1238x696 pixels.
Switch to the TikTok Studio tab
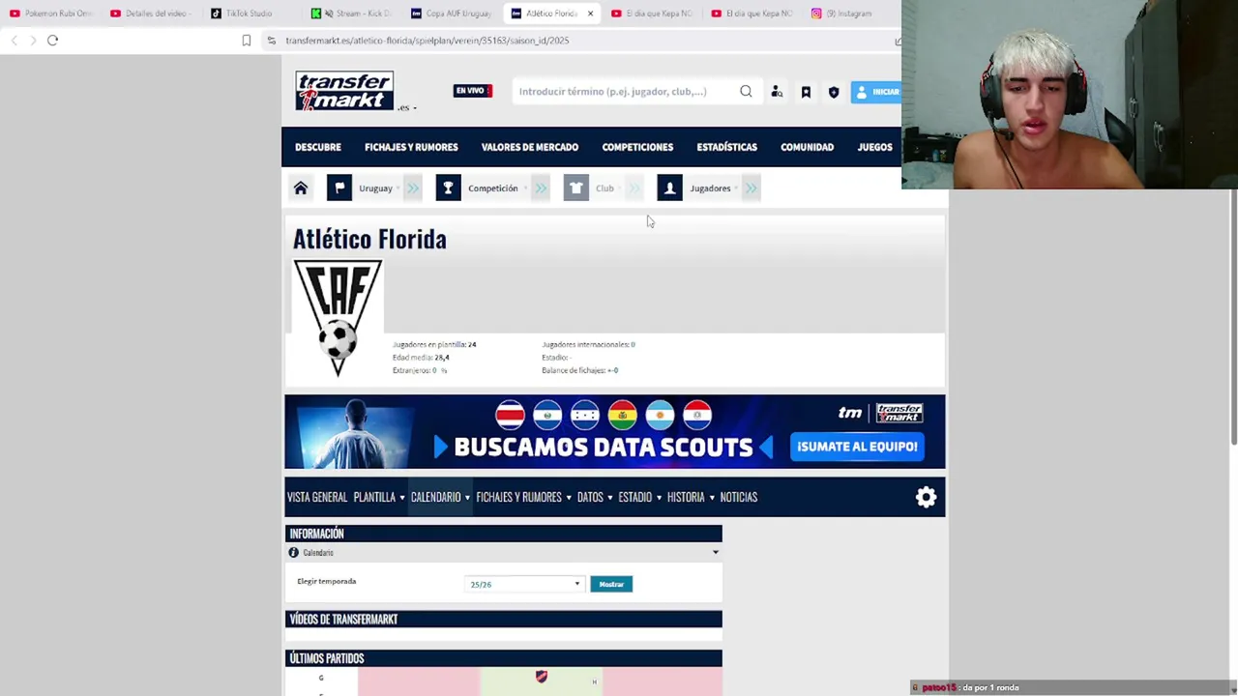click(x=242, y=14)
